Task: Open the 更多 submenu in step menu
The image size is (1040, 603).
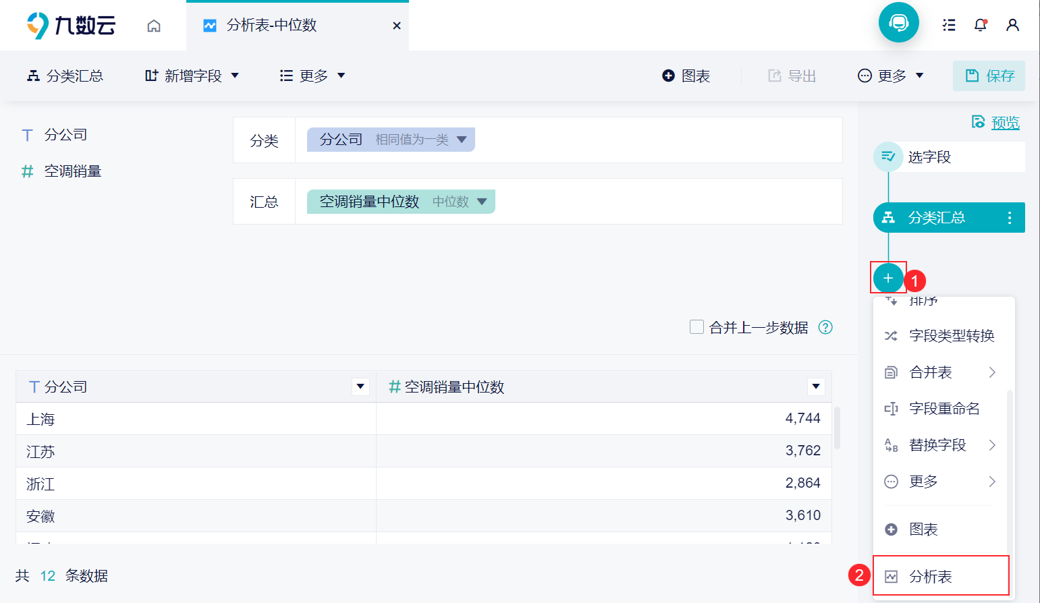Action: click(x=940, y=482)
